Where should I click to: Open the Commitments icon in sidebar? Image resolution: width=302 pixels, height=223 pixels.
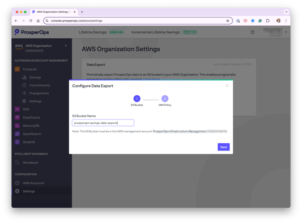24,85
